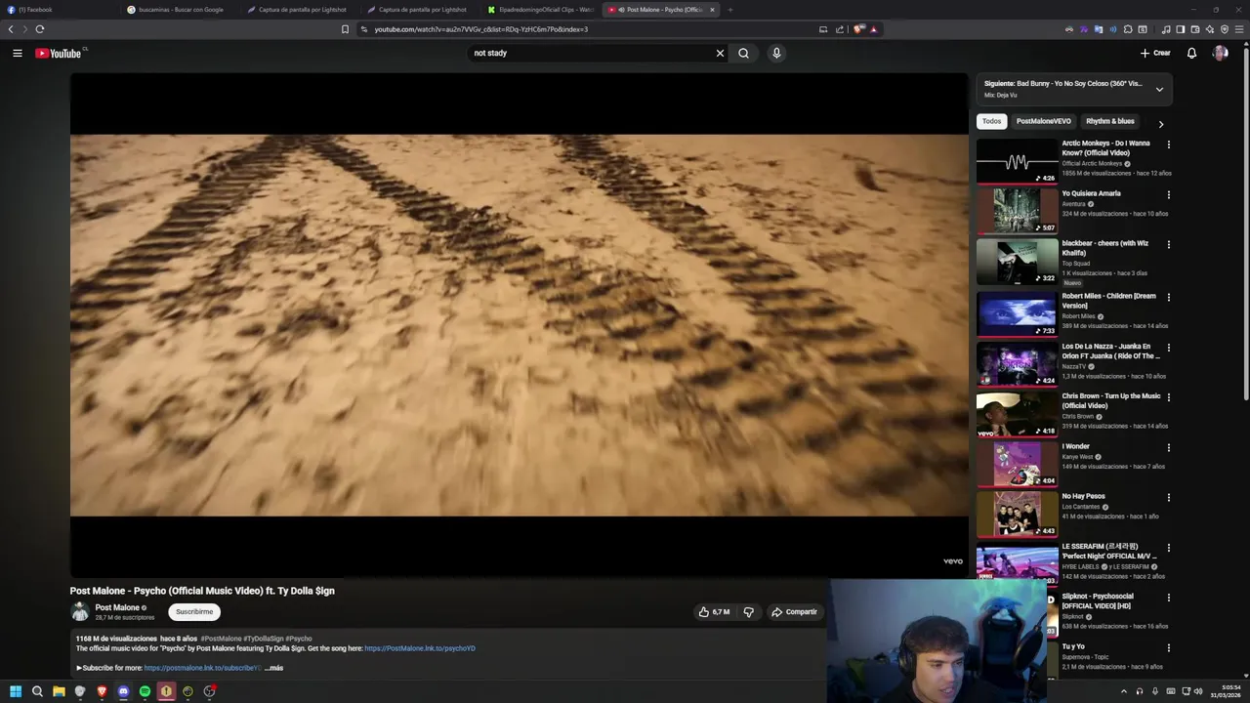Open options menu for Arctic Monkeys video
The image size is (1250, 703).
1168,145
